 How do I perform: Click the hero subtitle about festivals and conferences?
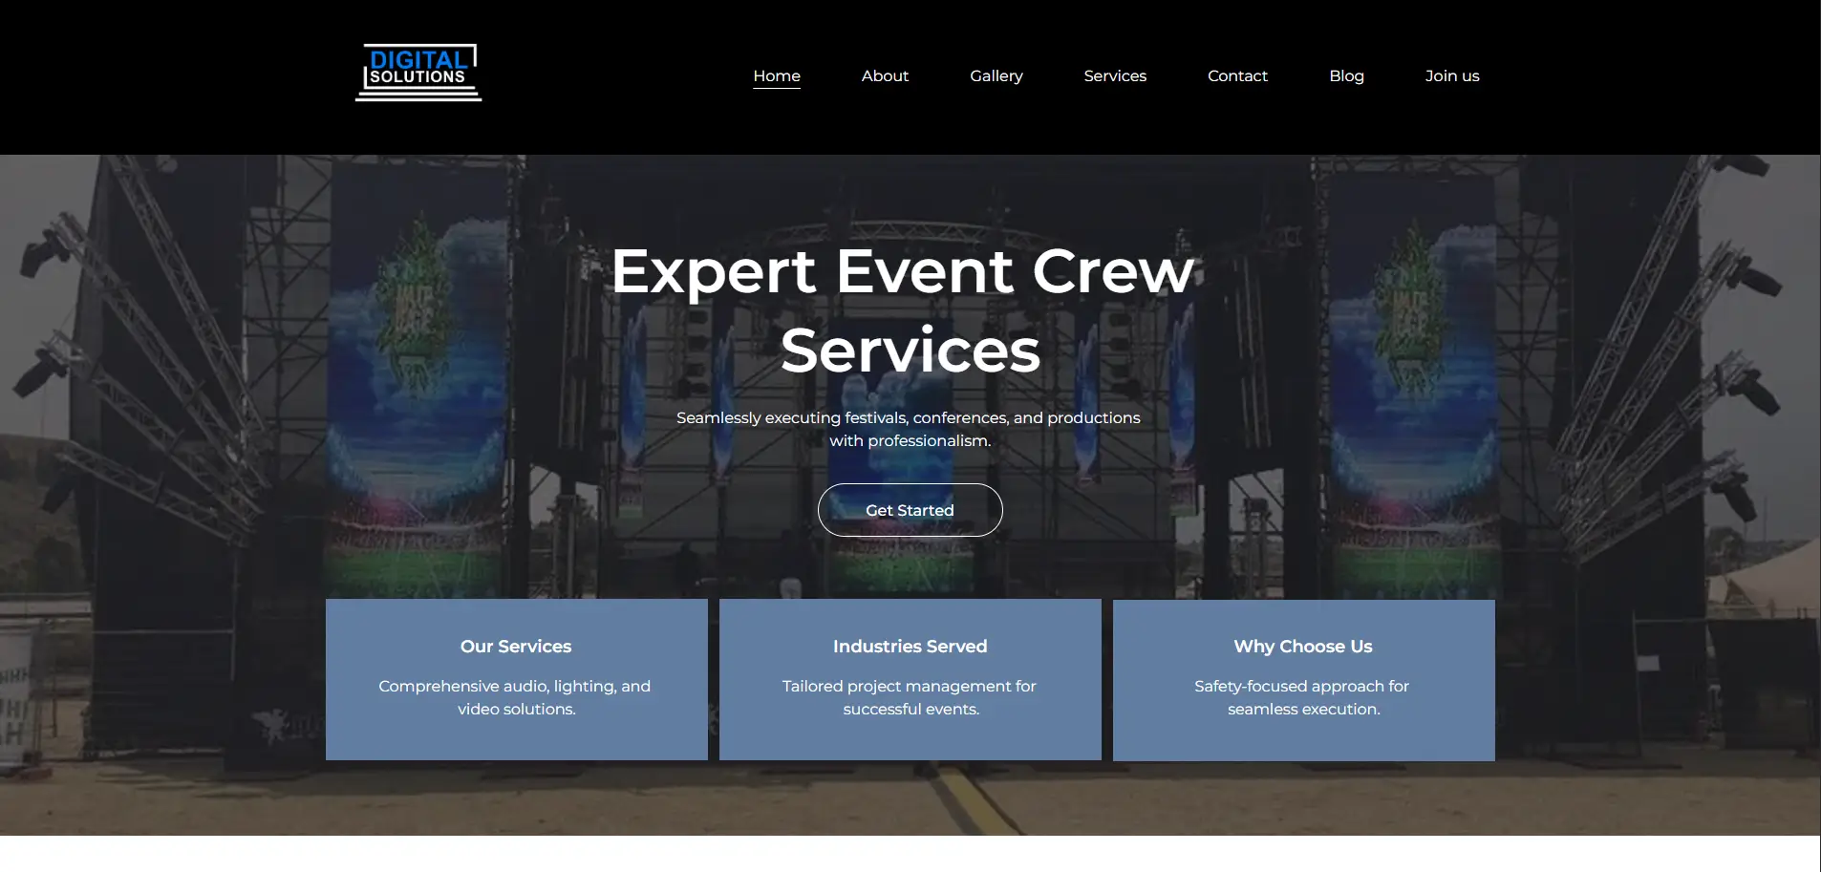coord(909,429)
